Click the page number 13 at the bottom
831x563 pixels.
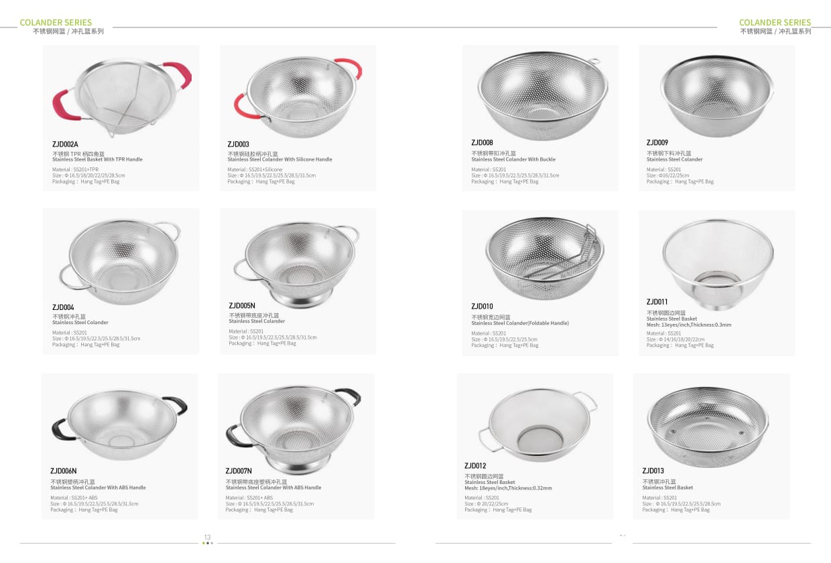[x=208, y=537]
